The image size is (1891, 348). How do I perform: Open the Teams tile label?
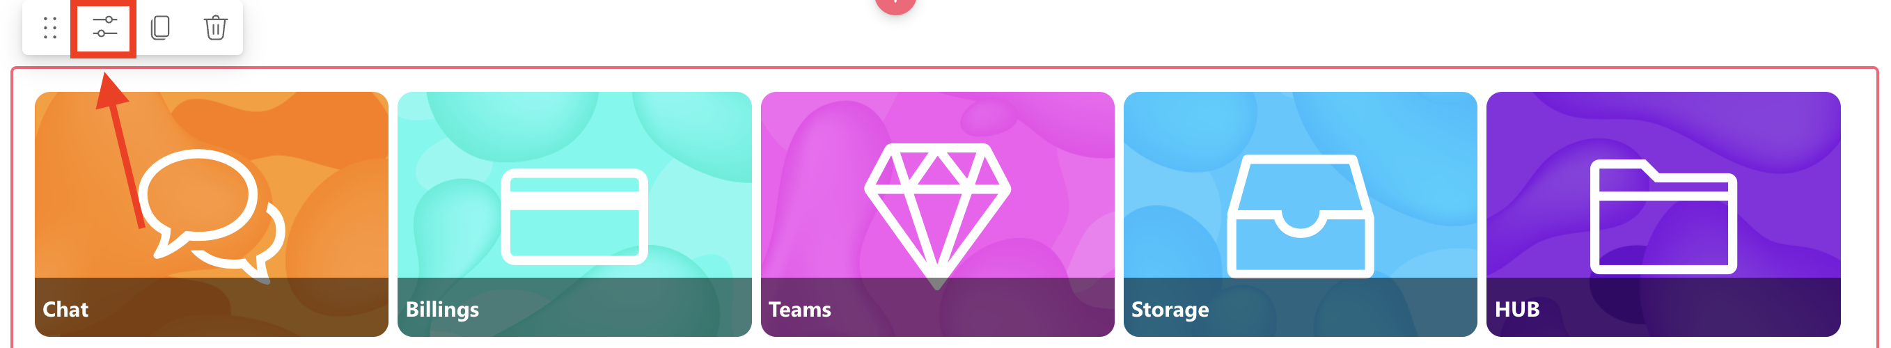[799, 309]
